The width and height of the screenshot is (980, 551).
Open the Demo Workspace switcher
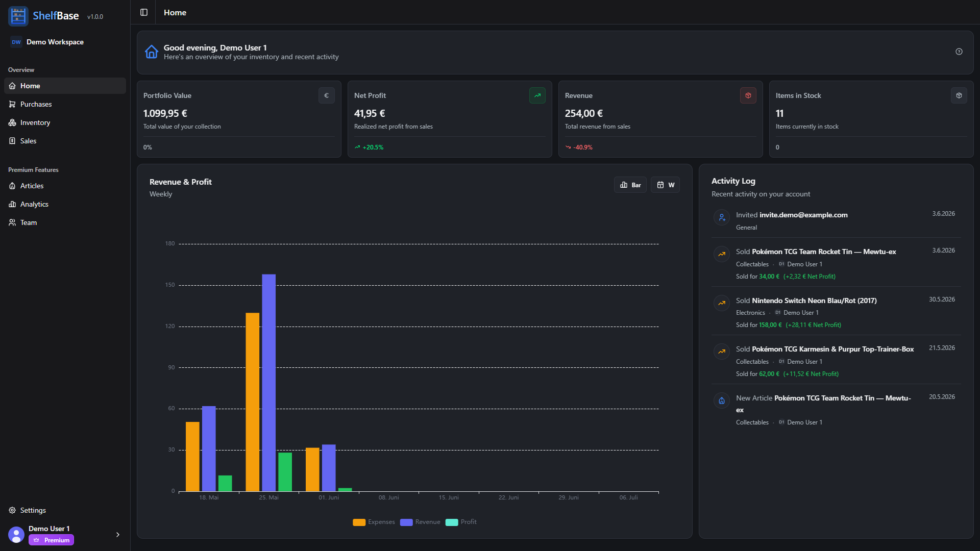coord(65,42)
